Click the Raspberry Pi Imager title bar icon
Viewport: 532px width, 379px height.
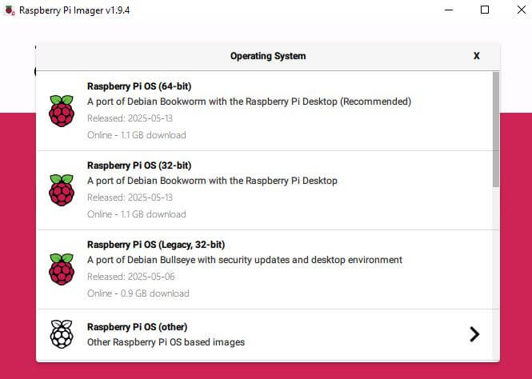click(x=10, y=10)
